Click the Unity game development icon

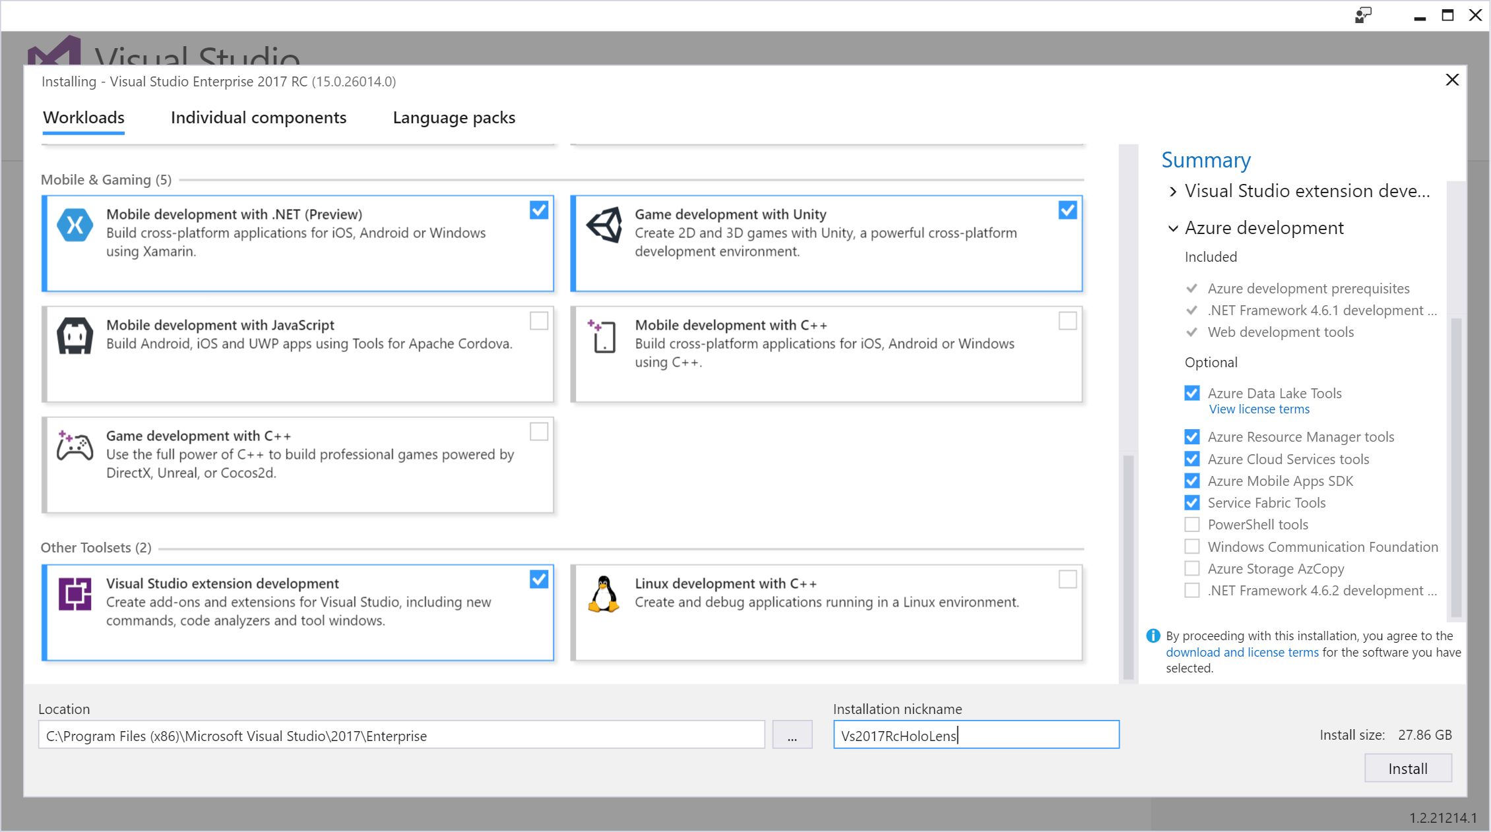(x=604, y=225)
